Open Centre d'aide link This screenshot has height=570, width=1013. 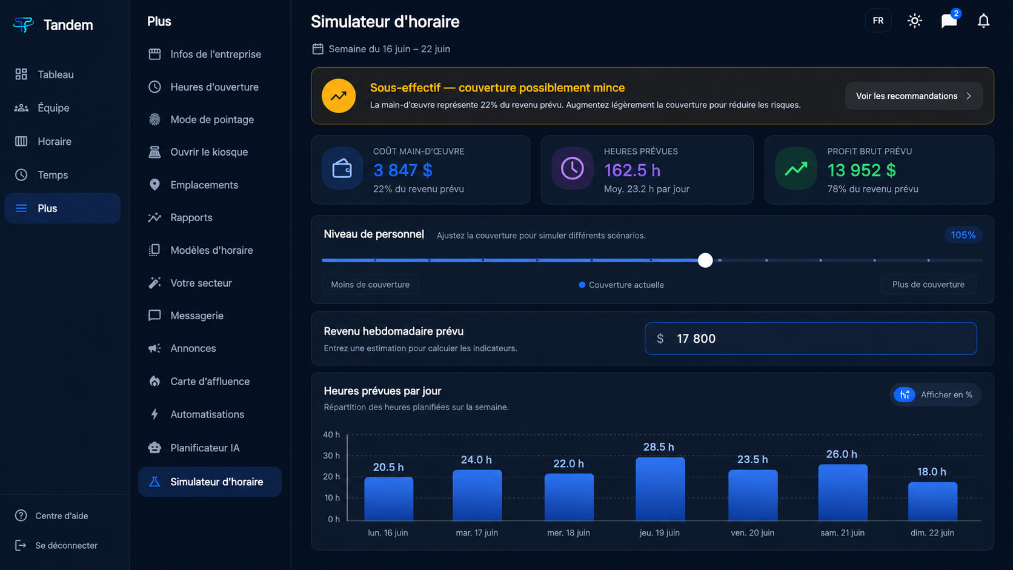[61, 515]
